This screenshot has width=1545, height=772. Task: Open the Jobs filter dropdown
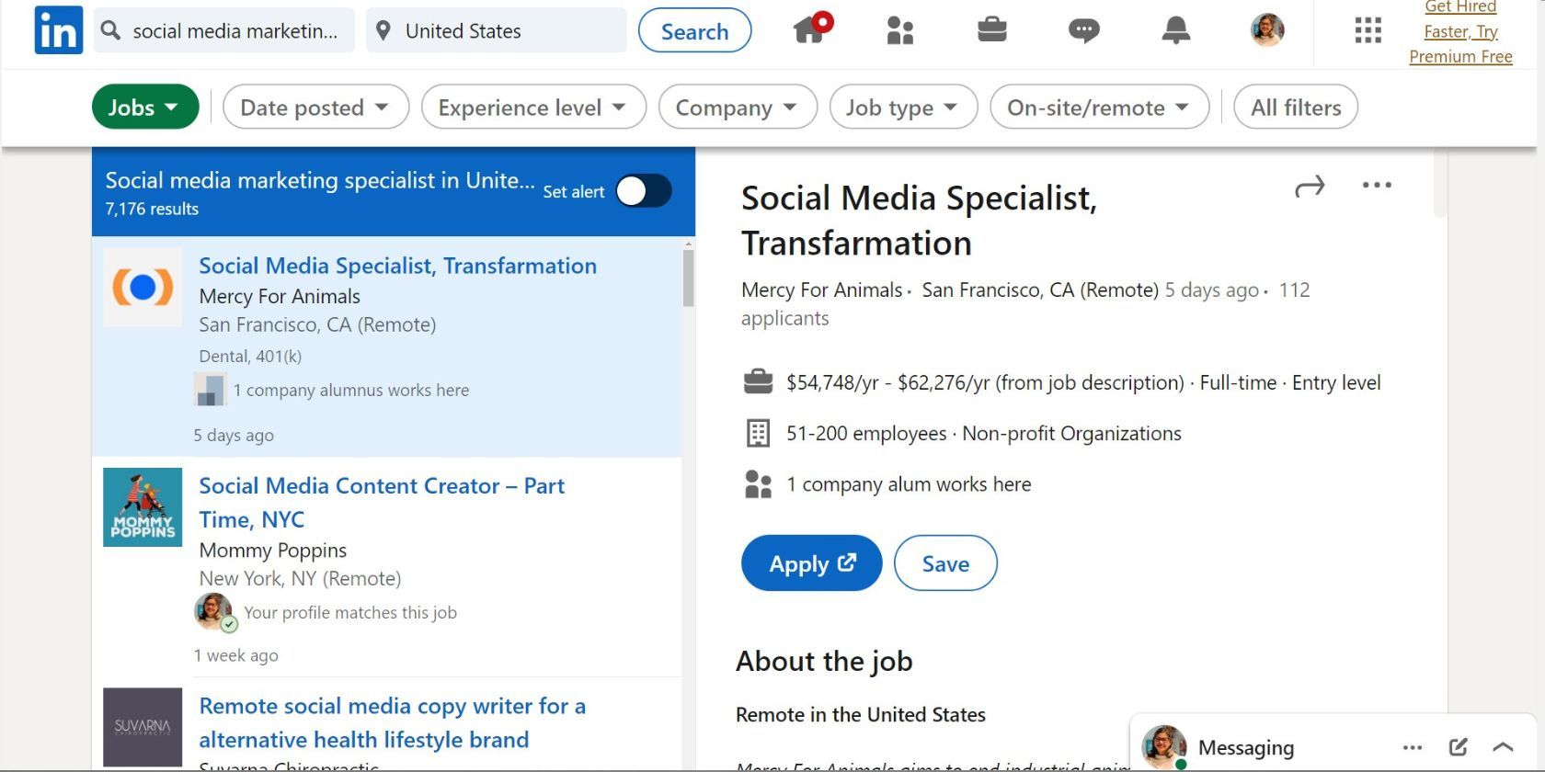click(145, 107)
